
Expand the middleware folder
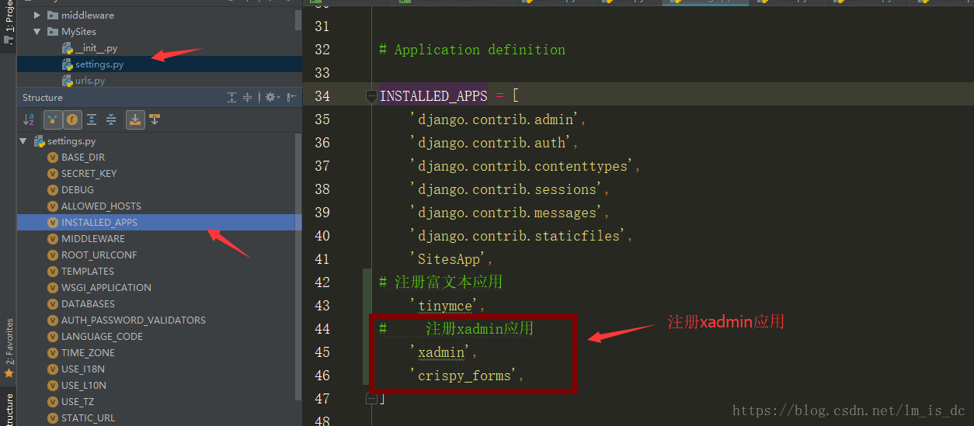pyautogui.click(x=37, y=15)
